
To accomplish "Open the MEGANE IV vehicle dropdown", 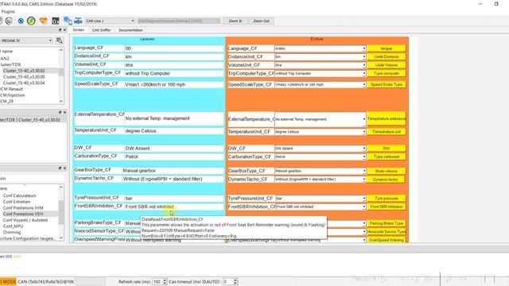I will 26,41.
